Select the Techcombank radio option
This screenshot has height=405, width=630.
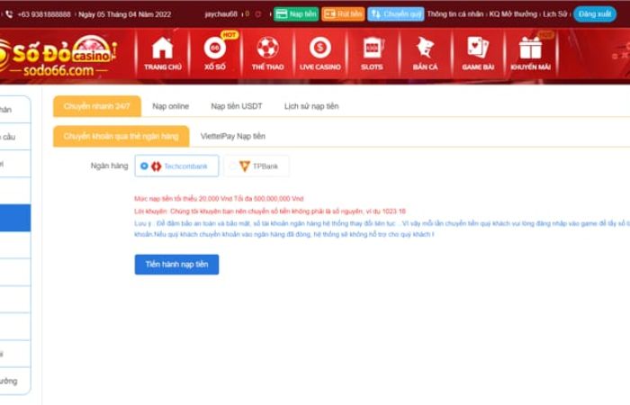(145, 166)
